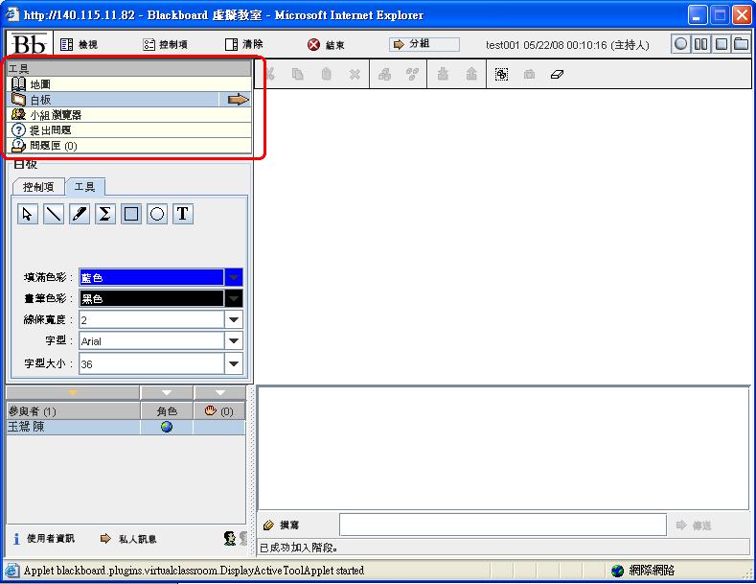Open the 畫筆色彩 pen color dropdown
The image size is (756, 584).
(234, 298)
